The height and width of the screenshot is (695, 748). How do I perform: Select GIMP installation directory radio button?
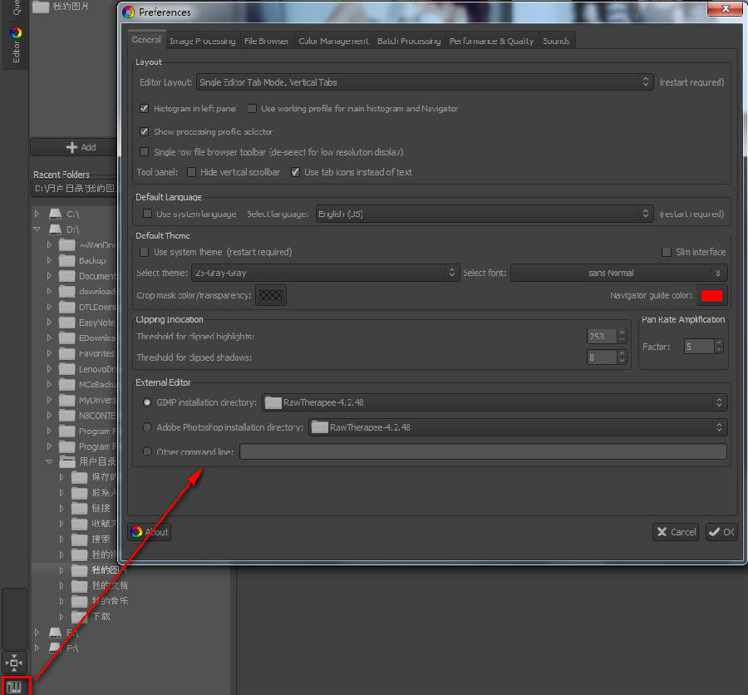click(x=147, y=402)
